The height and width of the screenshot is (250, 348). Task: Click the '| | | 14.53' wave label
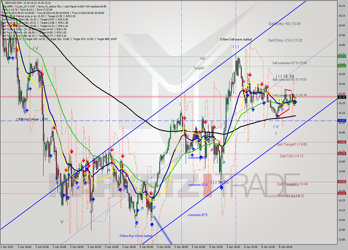pos(219,182)
